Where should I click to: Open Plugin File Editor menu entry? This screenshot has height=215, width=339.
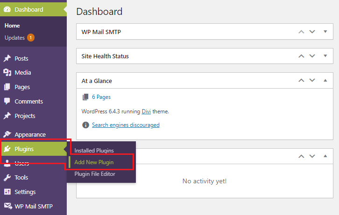tap(95, 174)
